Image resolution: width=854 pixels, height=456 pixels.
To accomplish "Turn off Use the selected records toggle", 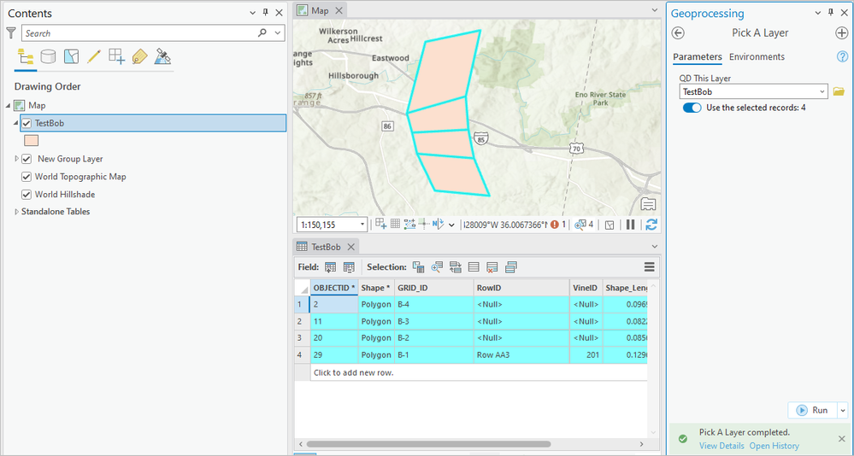I will point(692,108).
